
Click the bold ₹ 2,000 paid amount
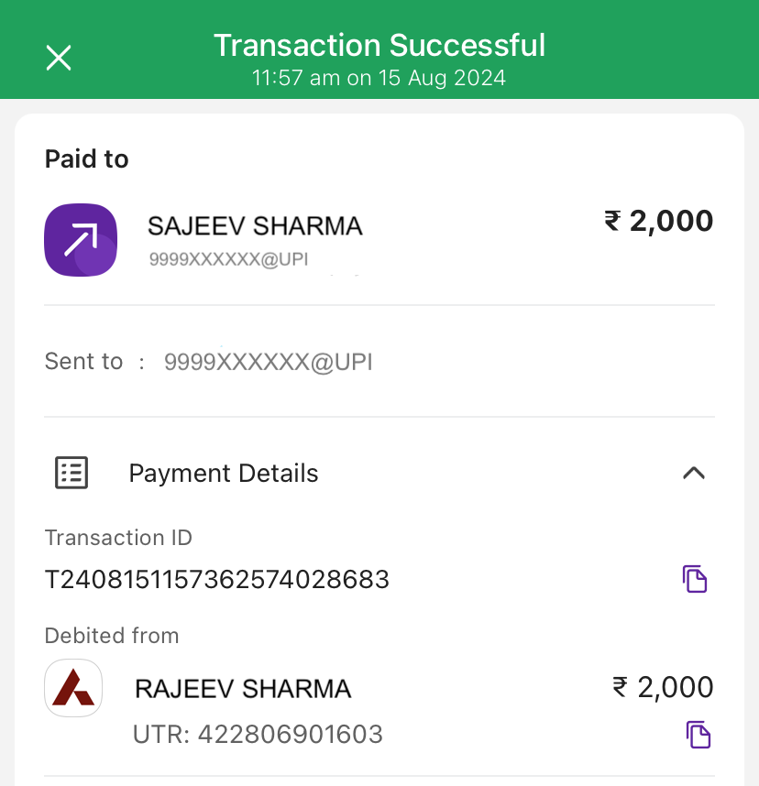tap(658, 221)
